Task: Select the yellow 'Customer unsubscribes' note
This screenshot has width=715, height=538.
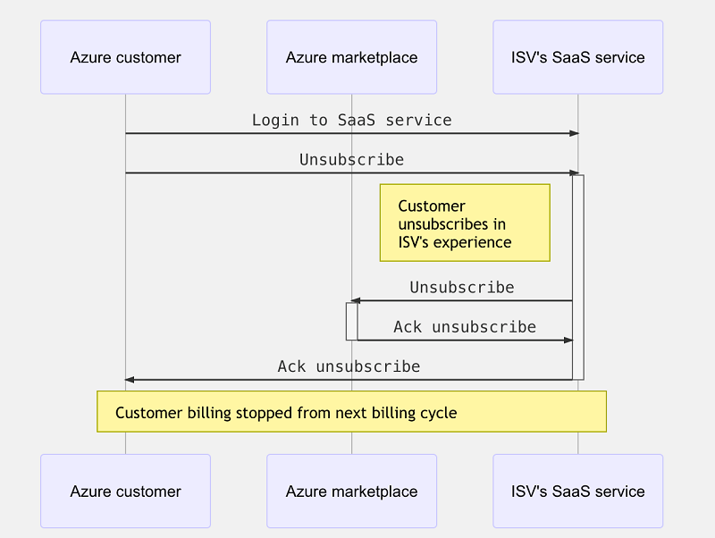Action: [x=465, y=223]
